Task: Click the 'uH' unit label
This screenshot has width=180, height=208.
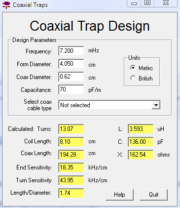Action: click(x=161, y=129)
